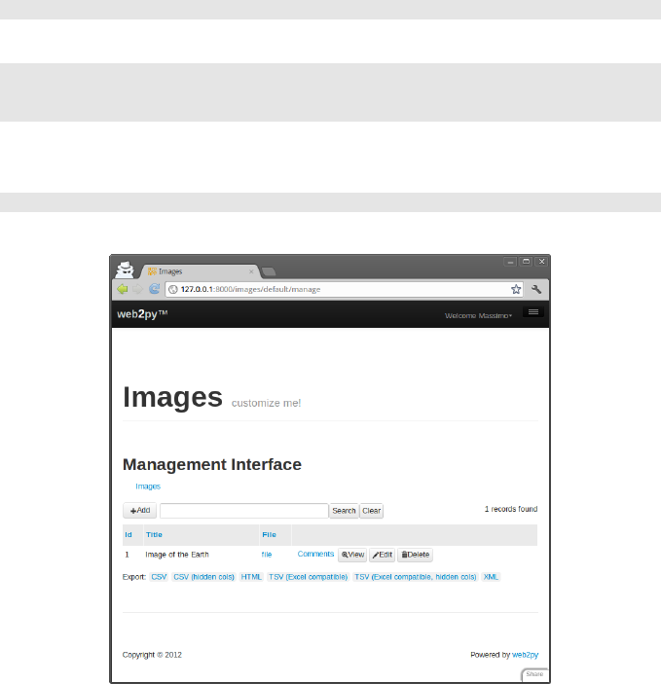Edit the Image of the Earth record
Image resolution: width=661 pixels, height=684 pixels.
click(383, 555)
